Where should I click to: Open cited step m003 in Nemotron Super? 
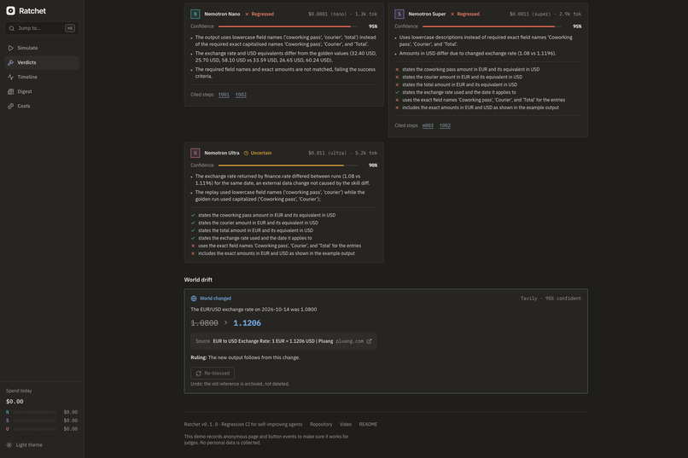click(428, 125)
